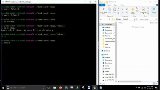Open the address bar history dropdown
The width and height of the screenshot is (160, 90).
click(x=134, y=19)
